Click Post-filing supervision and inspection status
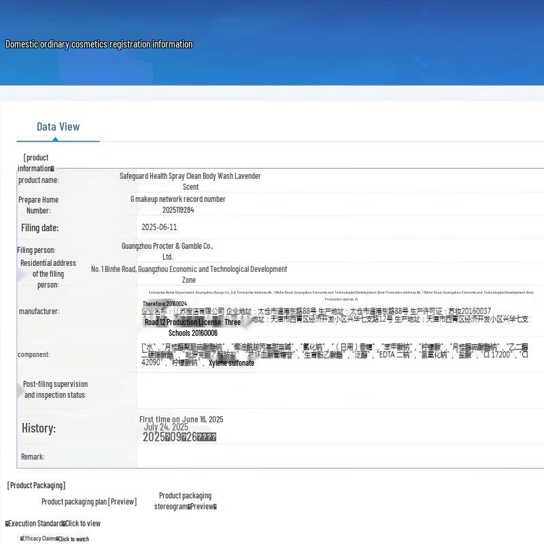 tap(55, 390)
